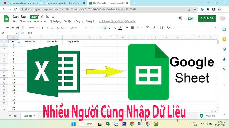This screenshot has width=229, height=128.
Task: Open the Định dạng menu
Action: [55, 21]
